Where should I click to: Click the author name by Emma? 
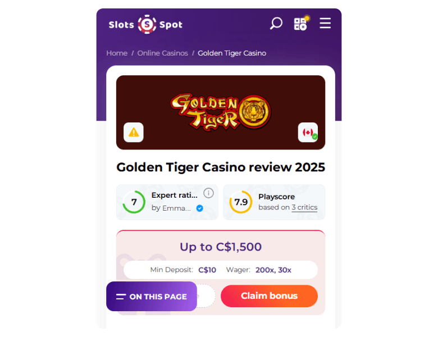pos(171,208)
